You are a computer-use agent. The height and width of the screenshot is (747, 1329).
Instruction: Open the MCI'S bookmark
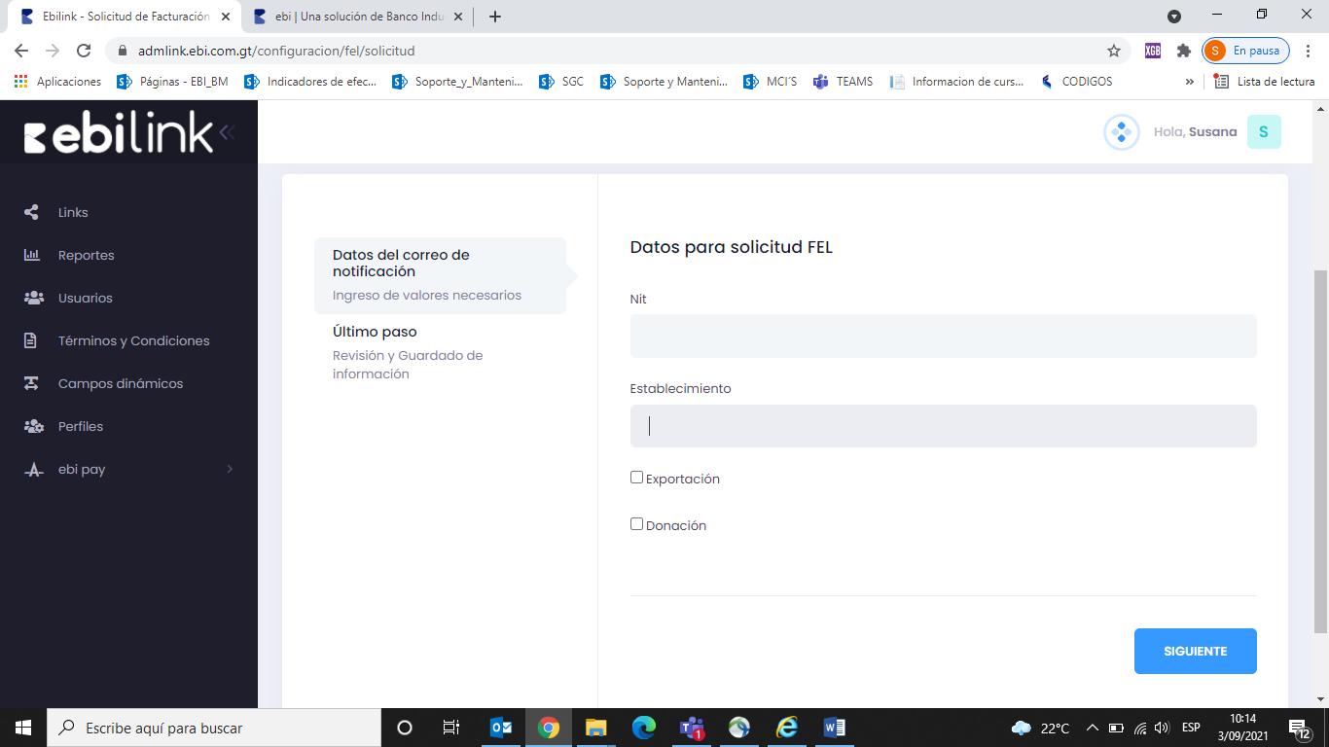pyautogui.click(x=770, y=82)
